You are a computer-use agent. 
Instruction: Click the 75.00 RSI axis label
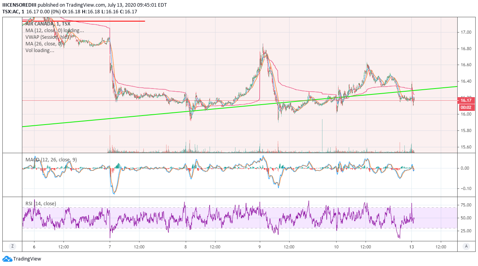click(x=466, y=205)
